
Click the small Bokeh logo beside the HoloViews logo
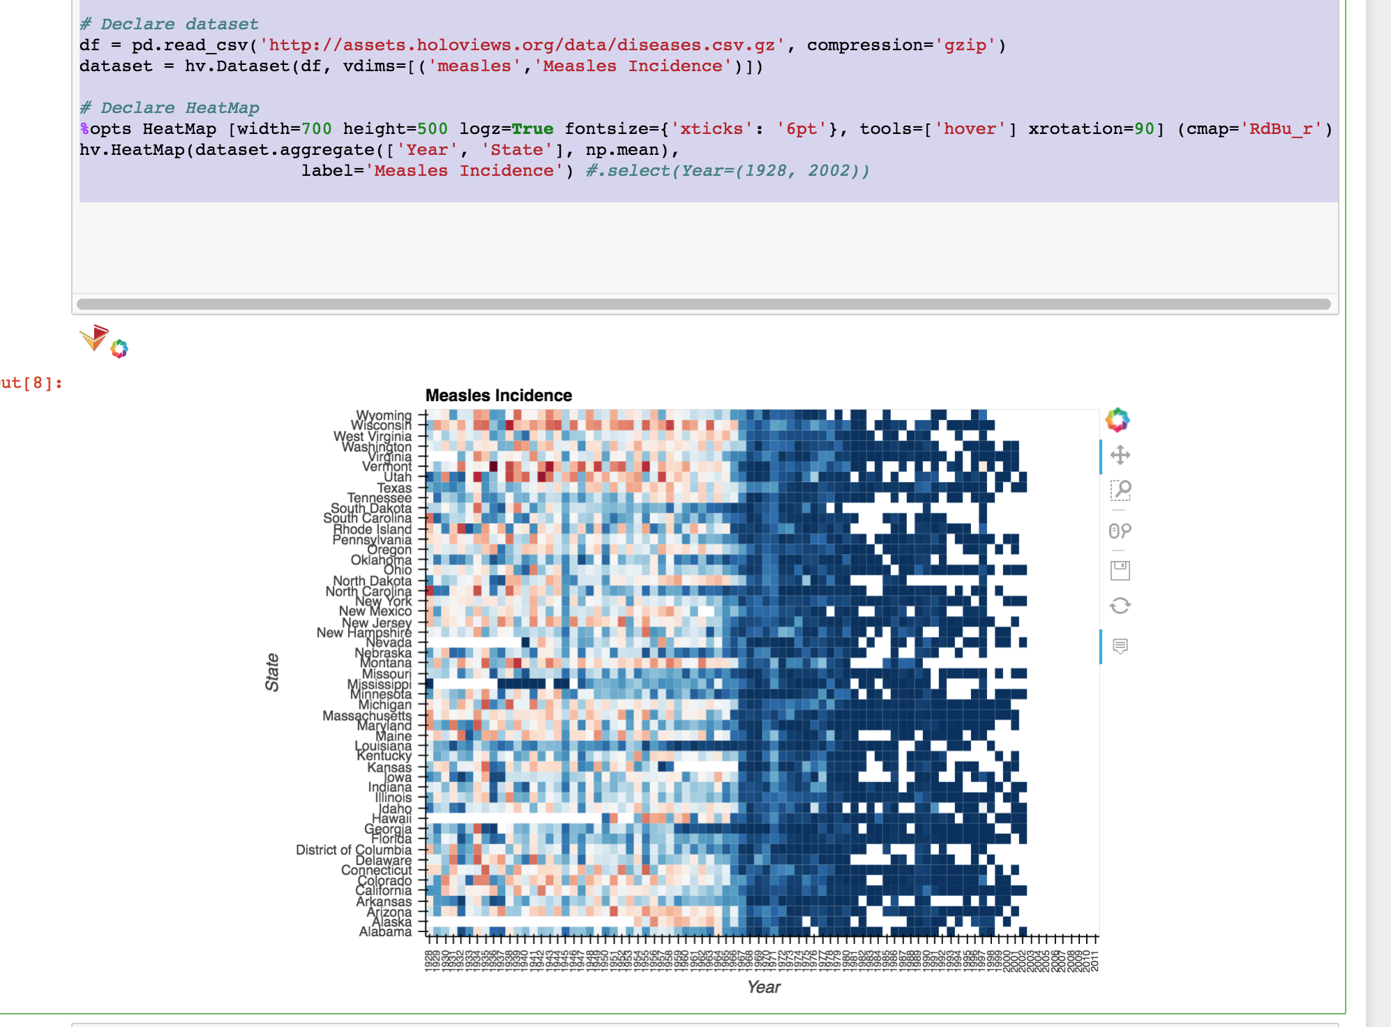120,347
